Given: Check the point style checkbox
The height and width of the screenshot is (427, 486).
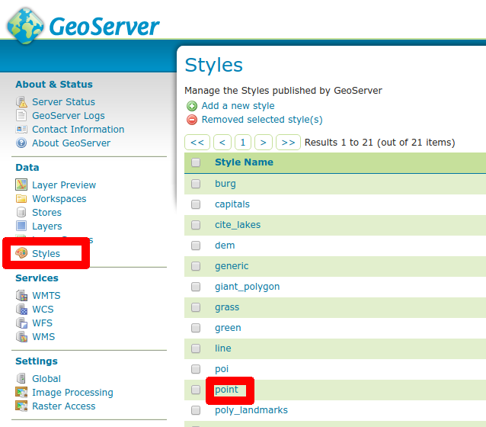Looking at the screenshot, I should click(196, 390).
